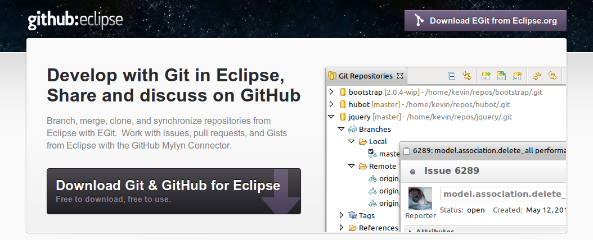Expand the Tags tree node
This screenshot has height=240, width=593.
click(342, 215)
